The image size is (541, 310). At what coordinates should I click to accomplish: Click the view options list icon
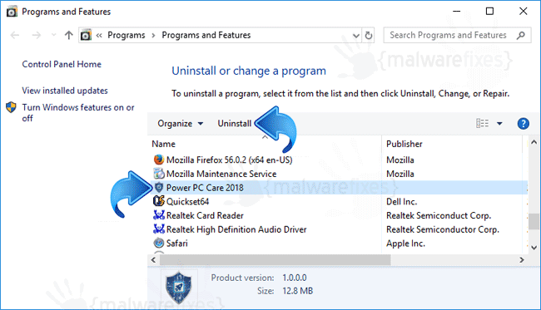pos(483,123)
